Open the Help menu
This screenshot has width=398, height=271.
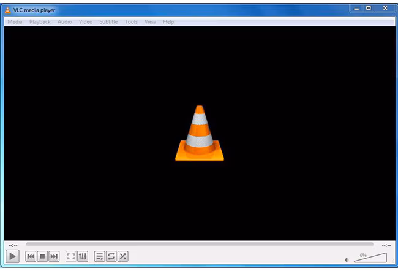coord(168,22)
